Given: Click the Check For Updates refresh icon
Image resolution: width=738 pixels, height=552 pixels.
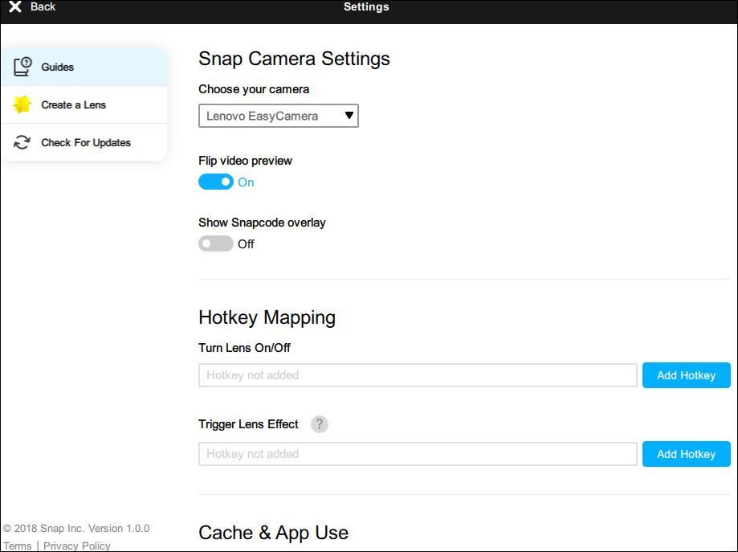Looking at the screenshot, I should point(22,142).
